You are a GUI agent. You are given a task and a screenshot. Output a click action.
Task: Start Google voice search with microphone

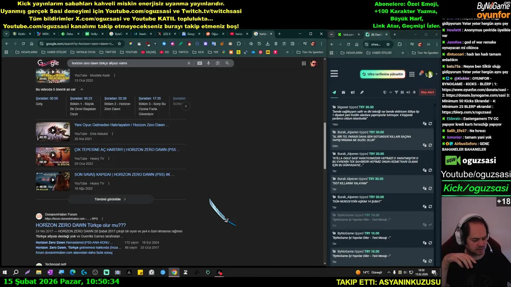tap(208, 63)
